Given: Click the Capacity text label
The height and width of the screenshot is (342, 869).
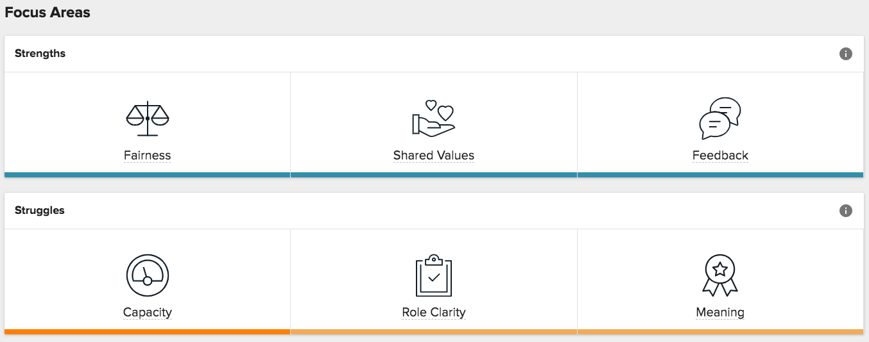Looking at the screenshot, I should click(x=147, y=313).
